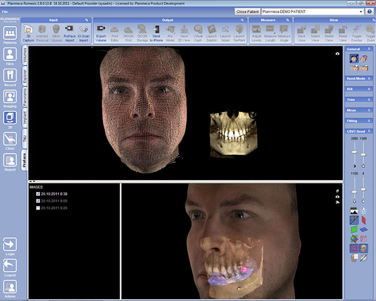Open the Patients module in sidebar

click(x=10, y=33)
